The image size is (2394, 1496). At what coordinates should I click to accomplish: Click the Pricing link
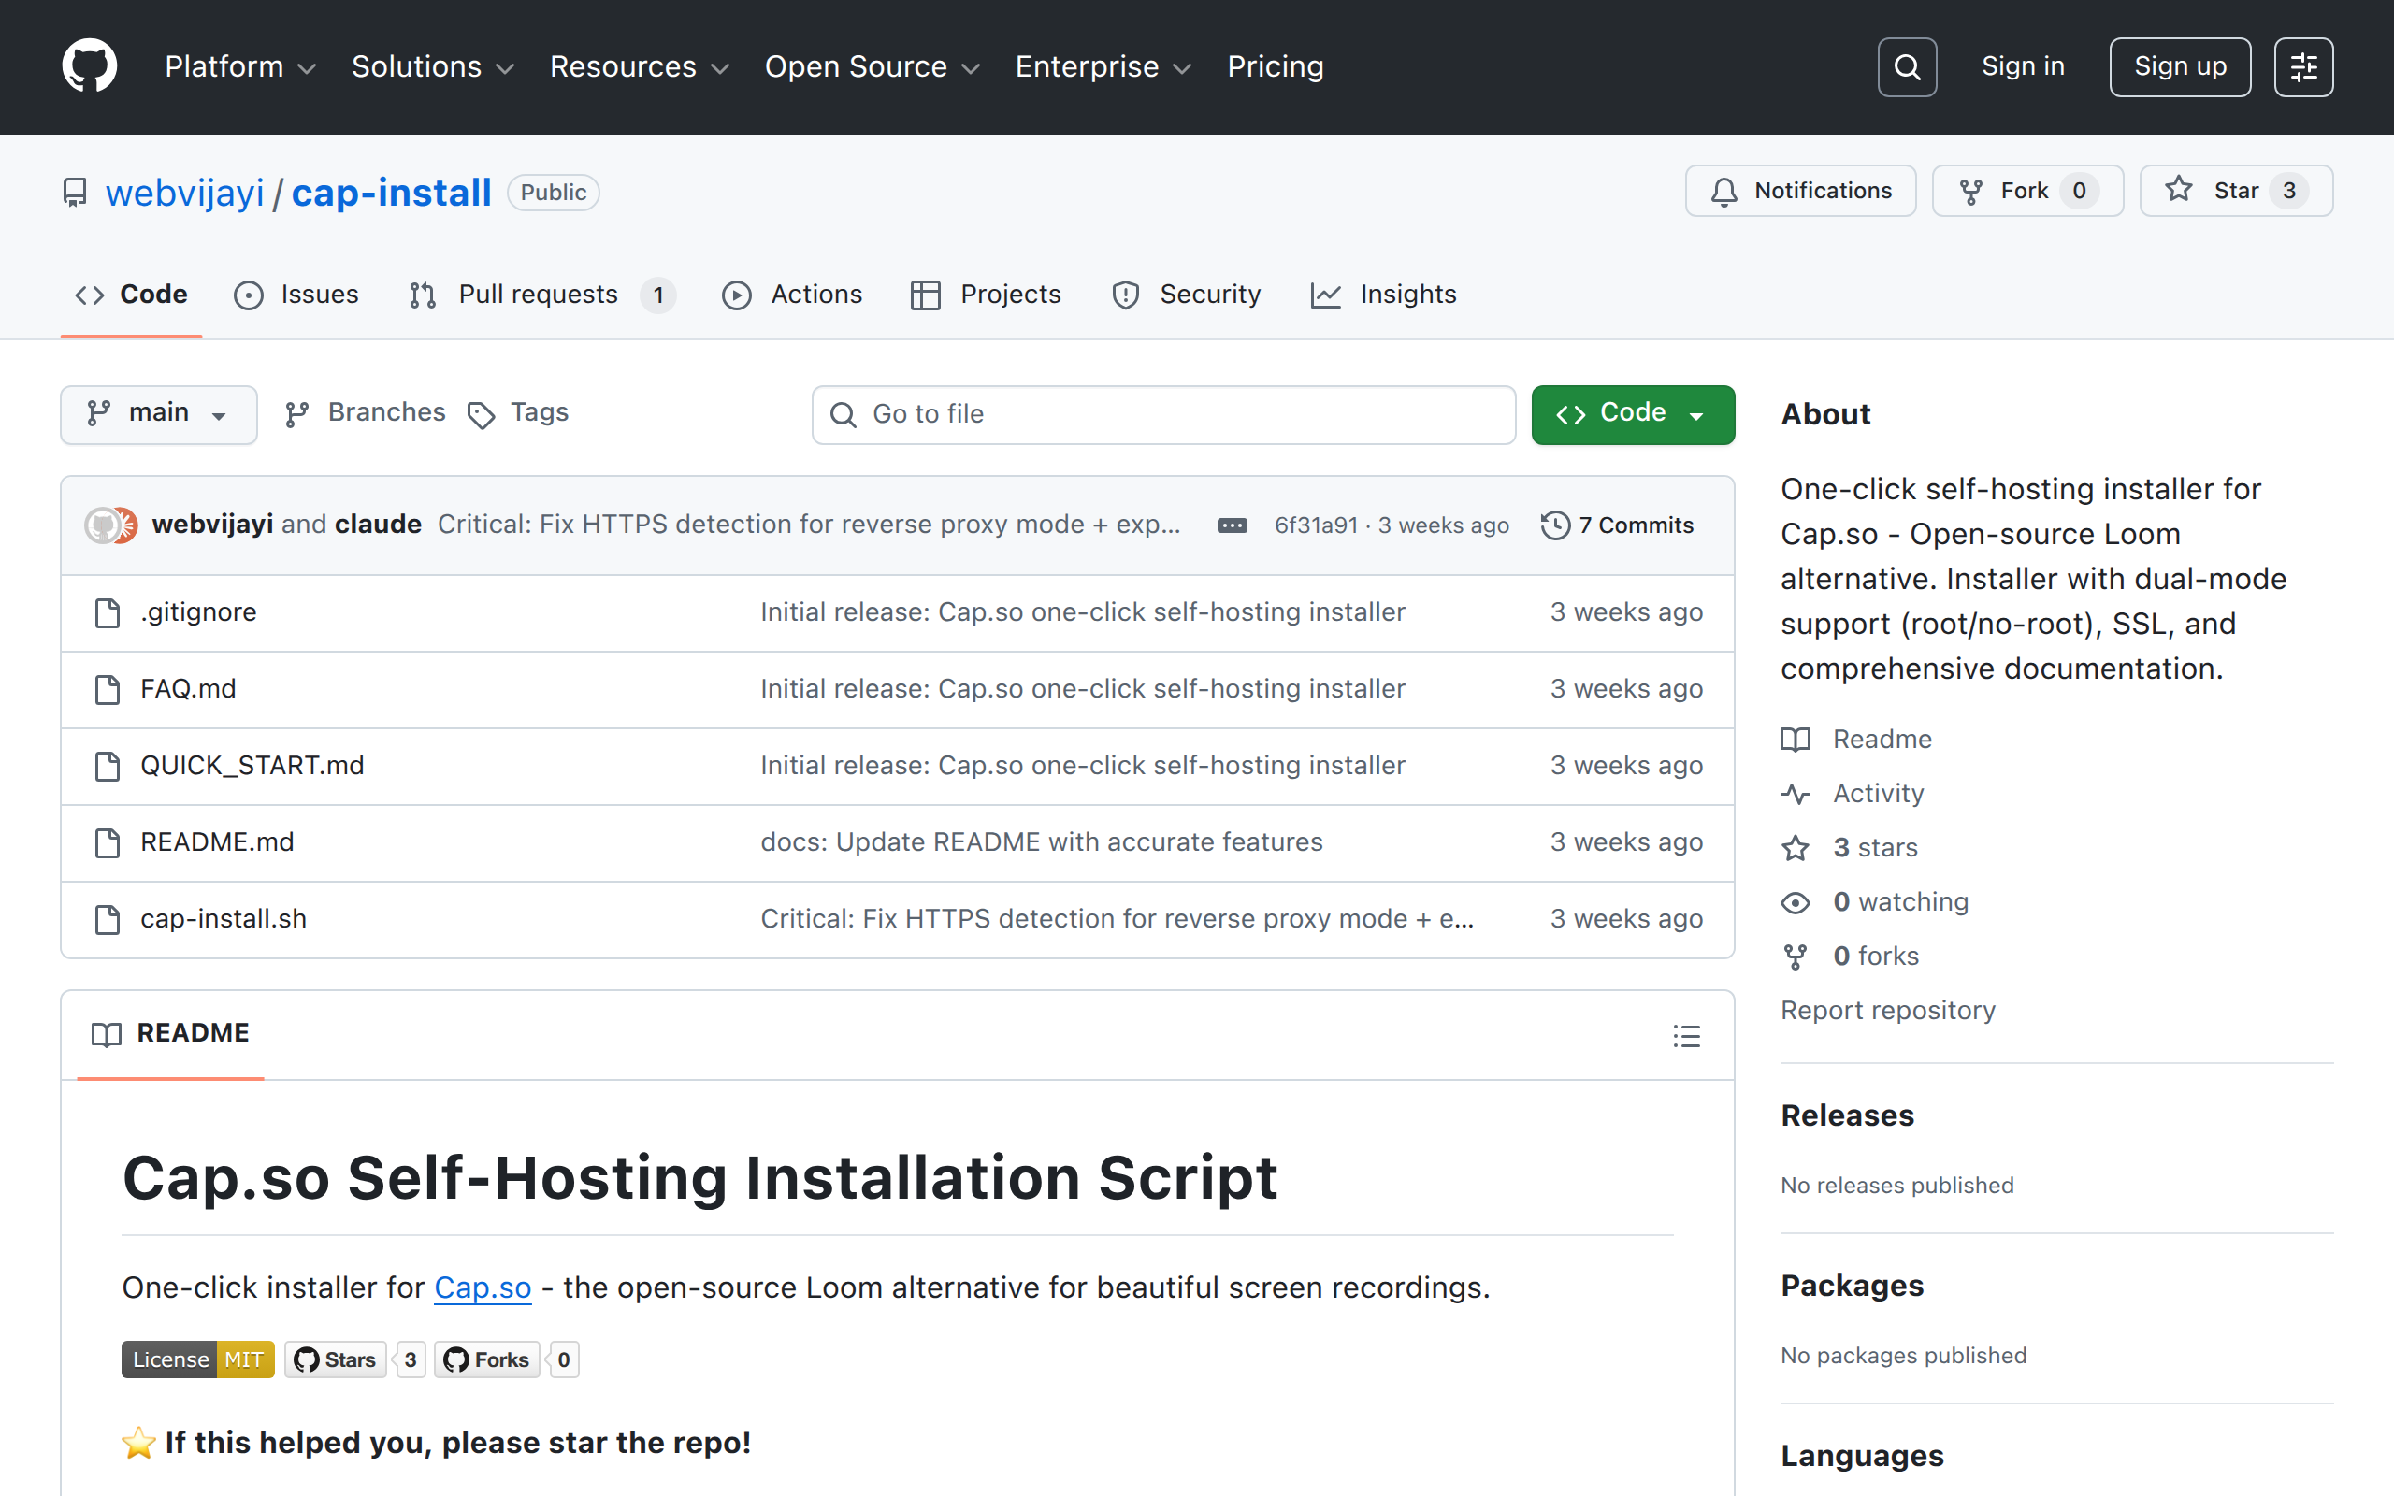(x=1276, y=66)
